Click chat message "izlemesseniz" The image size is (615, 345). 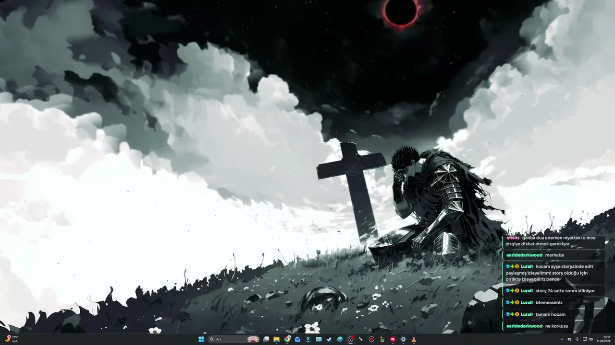(x=549, y=303)
